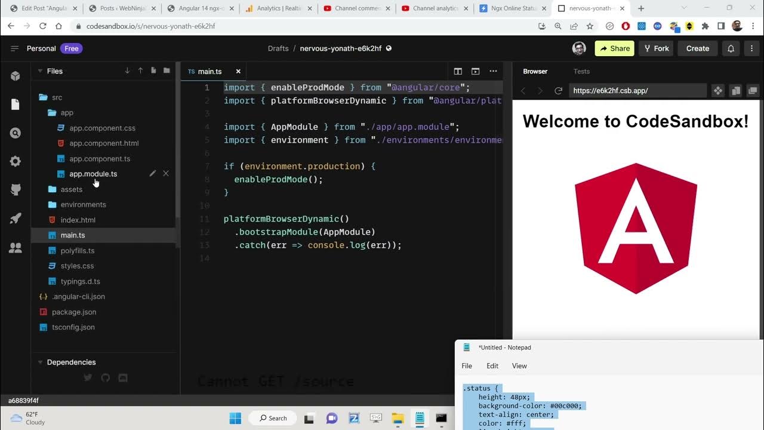Collapse the Files section
This screenshot has height=430, width=764.
pyautogui.click(x=41, y=71)
